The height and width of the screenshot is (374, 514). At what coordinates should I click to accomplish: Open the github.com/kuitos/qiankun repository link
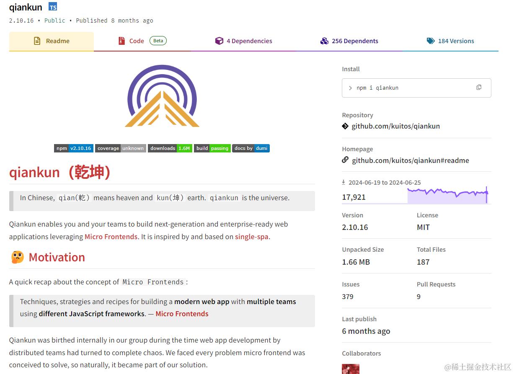(x=395, y=126)
